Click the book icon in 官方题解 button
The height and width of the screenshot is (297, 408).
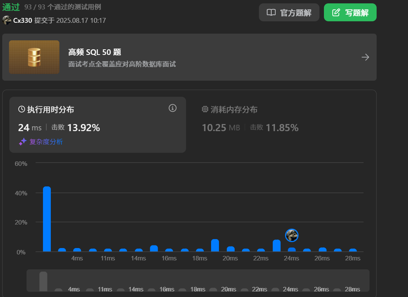pyautogui.click(x=271, y=12)
